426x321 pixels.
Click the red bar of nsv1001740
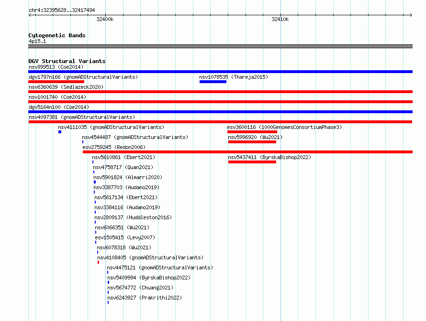point(220,102)
